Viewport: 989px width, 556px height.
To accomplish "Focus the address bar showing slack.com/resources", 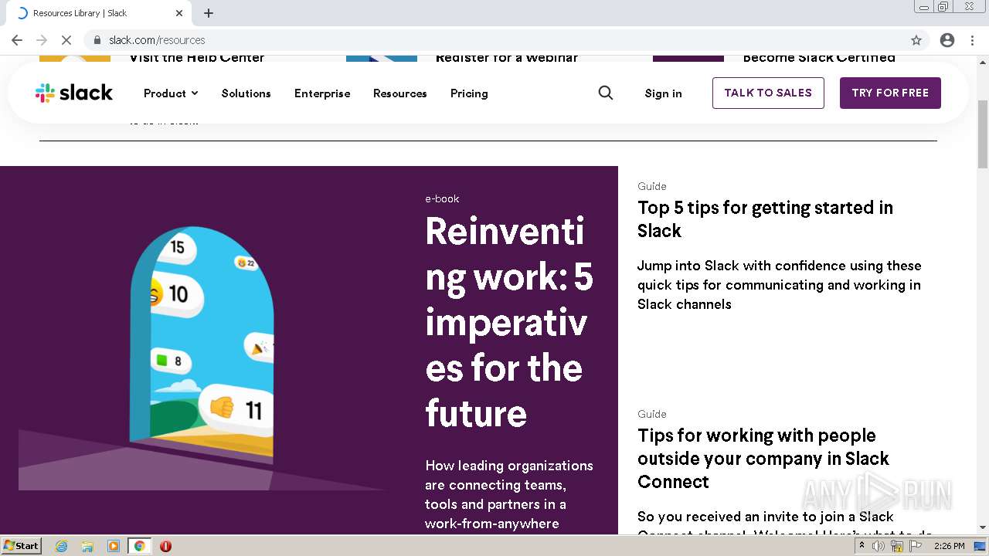I will 494,40.
